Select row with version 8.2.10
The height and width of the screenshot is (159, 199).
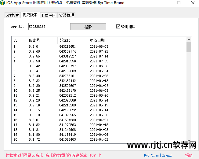(99, 115)
